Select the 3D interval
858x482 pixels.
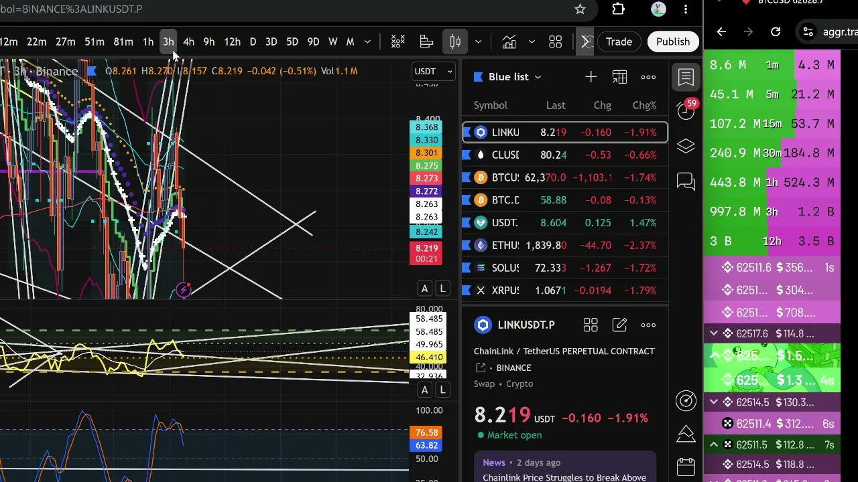(x=271, y=42)
